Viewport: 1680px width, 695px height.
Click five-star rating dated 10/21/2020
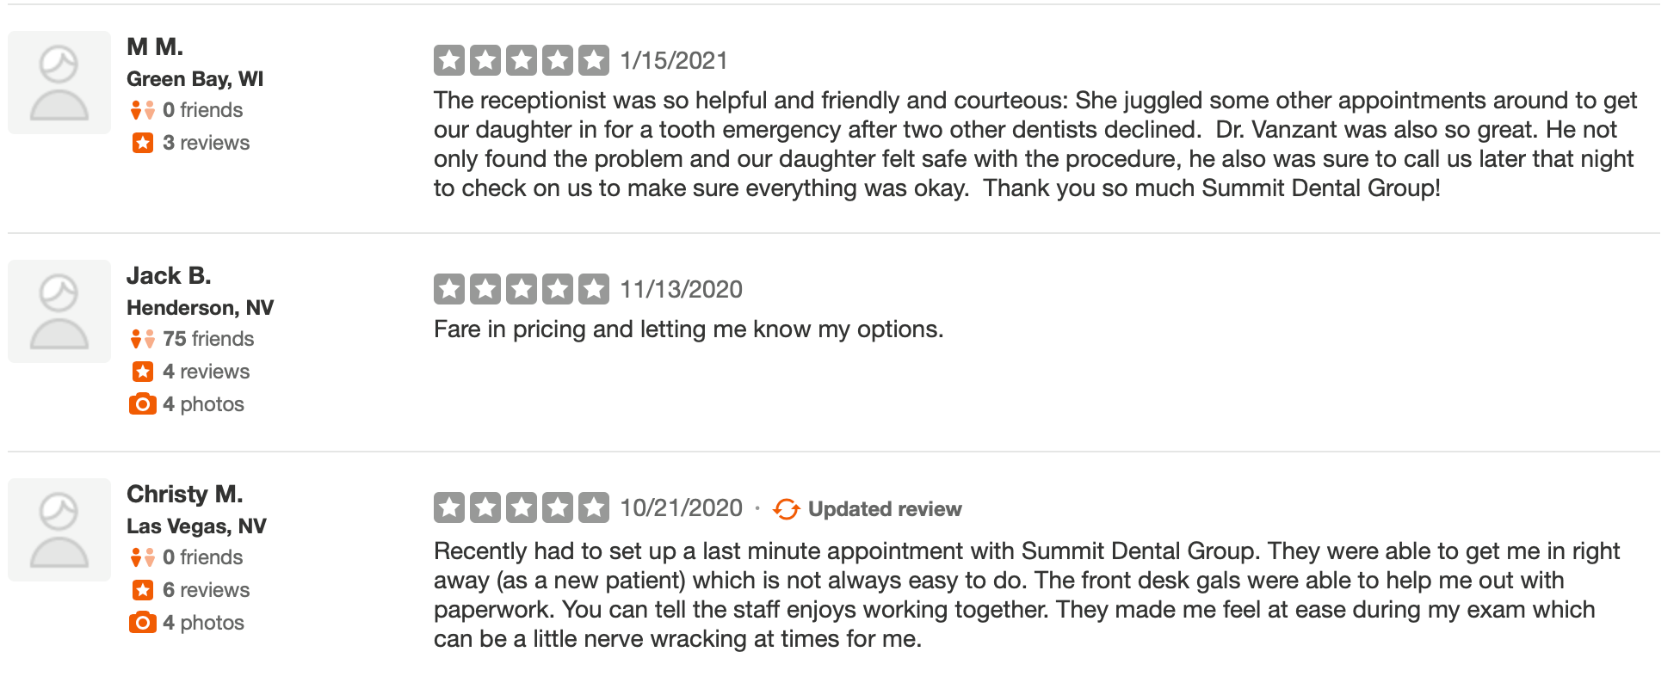point(522,507)
